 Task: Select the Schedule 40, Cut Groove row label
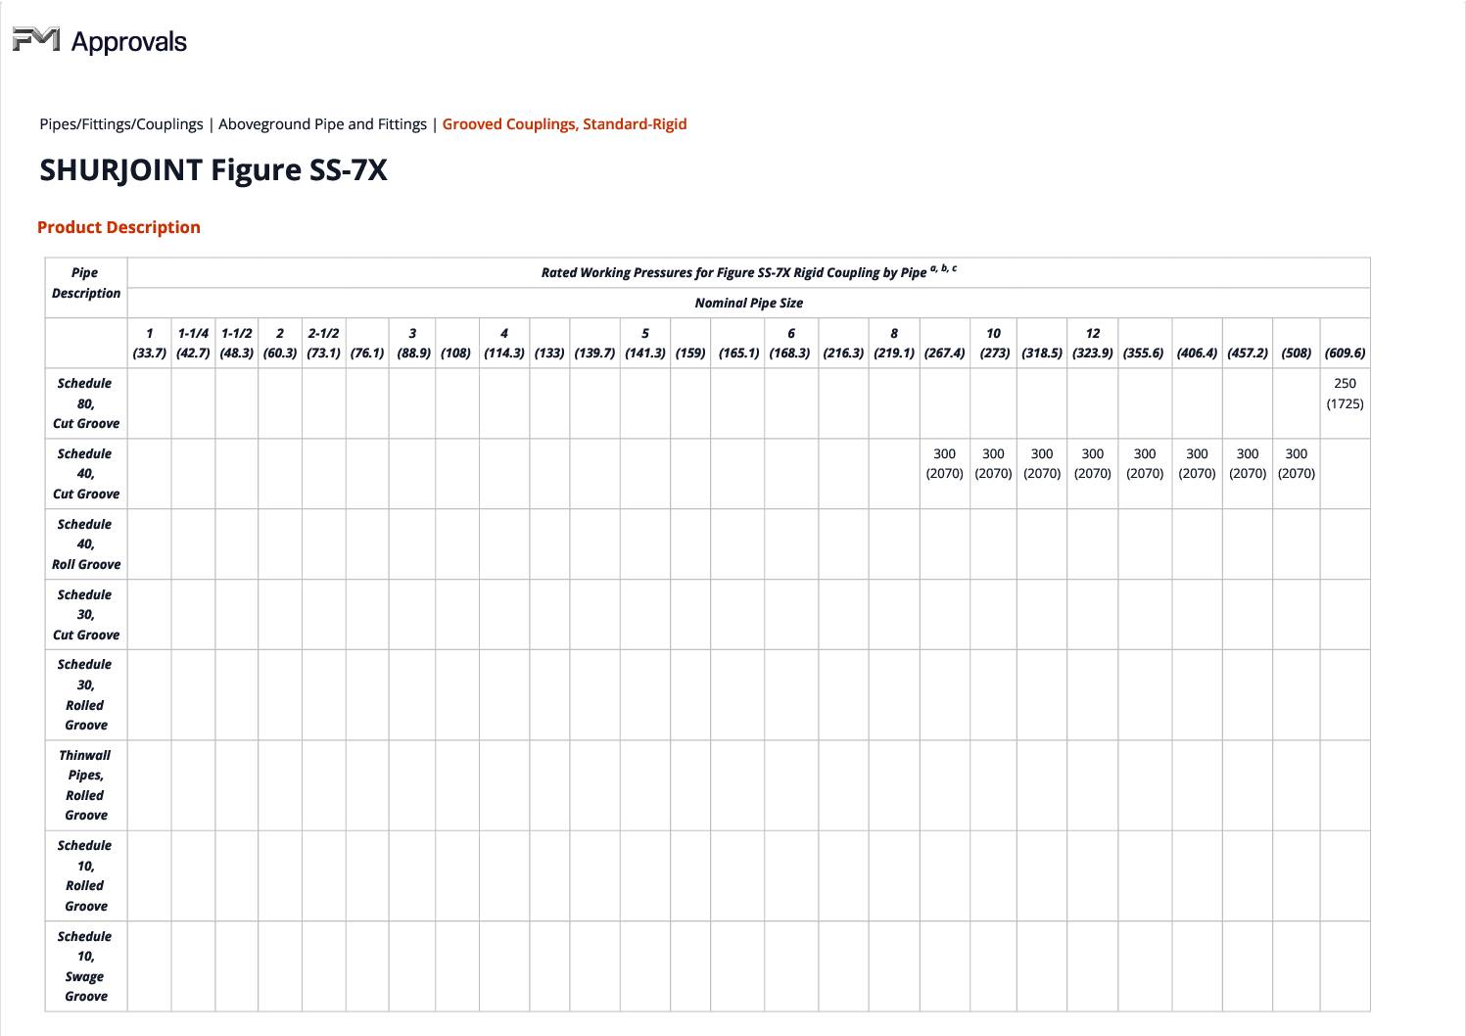click(x=86, y=474)
